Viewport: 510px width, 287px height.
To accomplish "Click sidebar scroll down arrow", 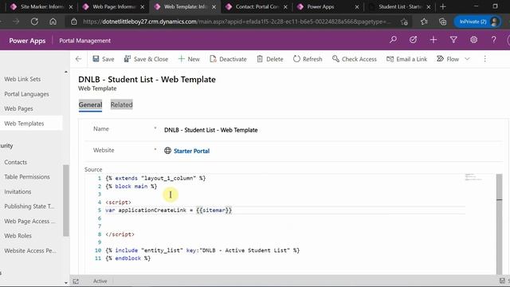I will coord(66,283).
